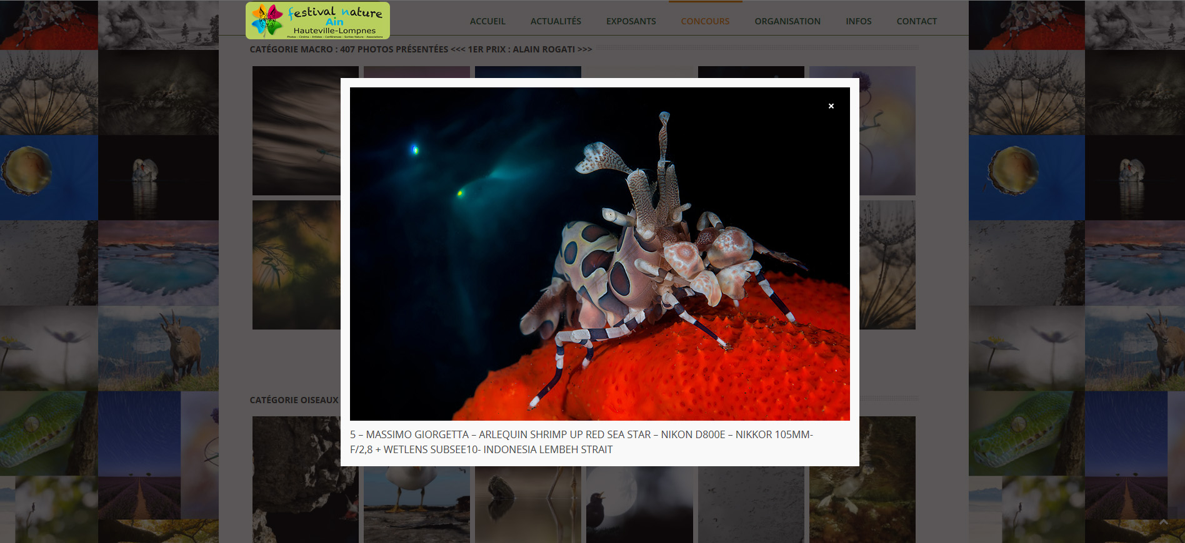Click the harlequin shrimp lightbox photo
The width and height of the screenshot is (1185, 543).
tap(600, 254)
